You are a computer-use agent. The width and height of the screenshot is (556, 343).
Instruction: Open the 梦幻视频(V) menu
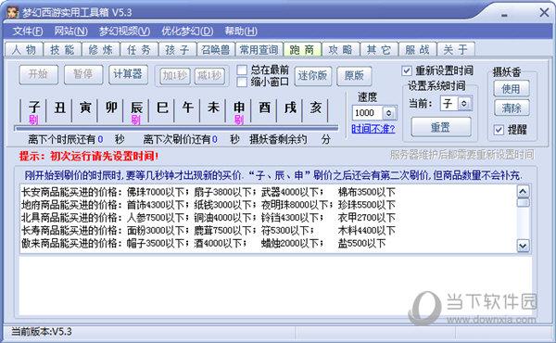(124, 32)
